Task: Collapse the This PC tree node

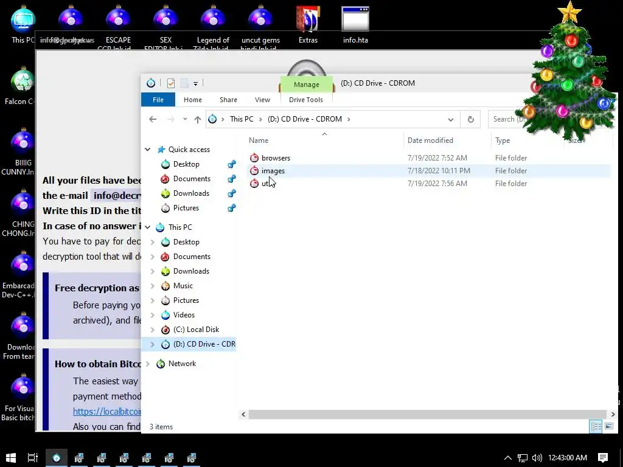Action: tap(148, 227)
